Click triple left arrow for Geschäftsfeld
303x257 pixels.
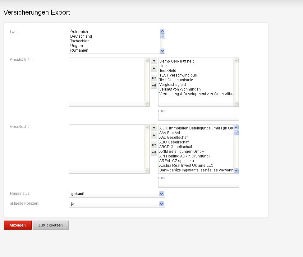coord(154,85)
